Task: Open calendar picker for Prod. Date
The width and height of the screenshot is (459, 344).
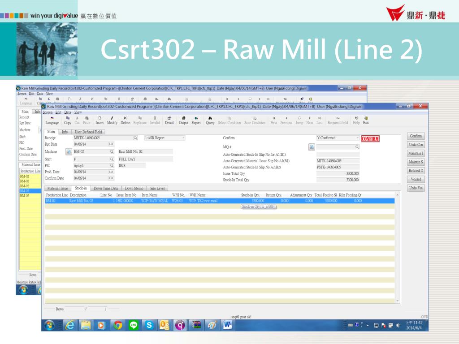Action: (111, 172)
